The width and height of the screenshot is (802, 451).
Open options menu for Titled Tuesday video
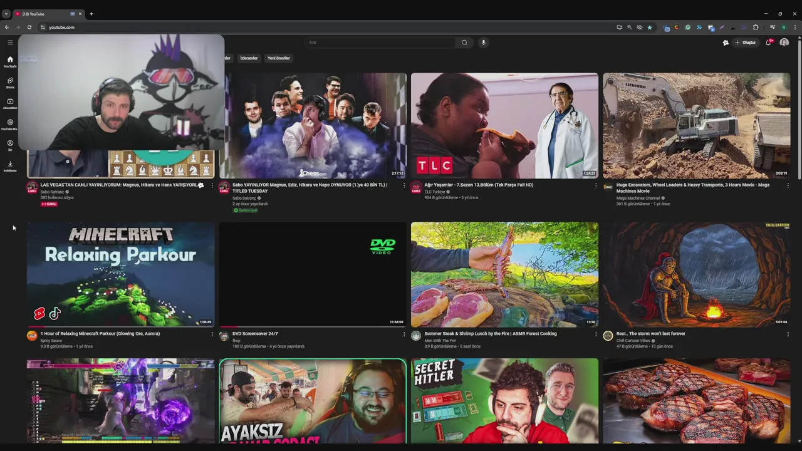click(x=404, y=185)
